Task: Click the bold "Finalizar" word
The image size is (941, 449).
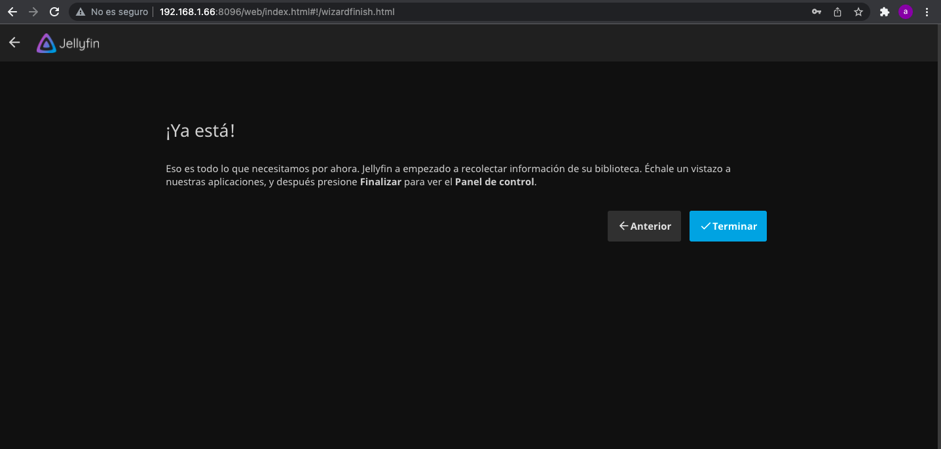Action: 380,182
